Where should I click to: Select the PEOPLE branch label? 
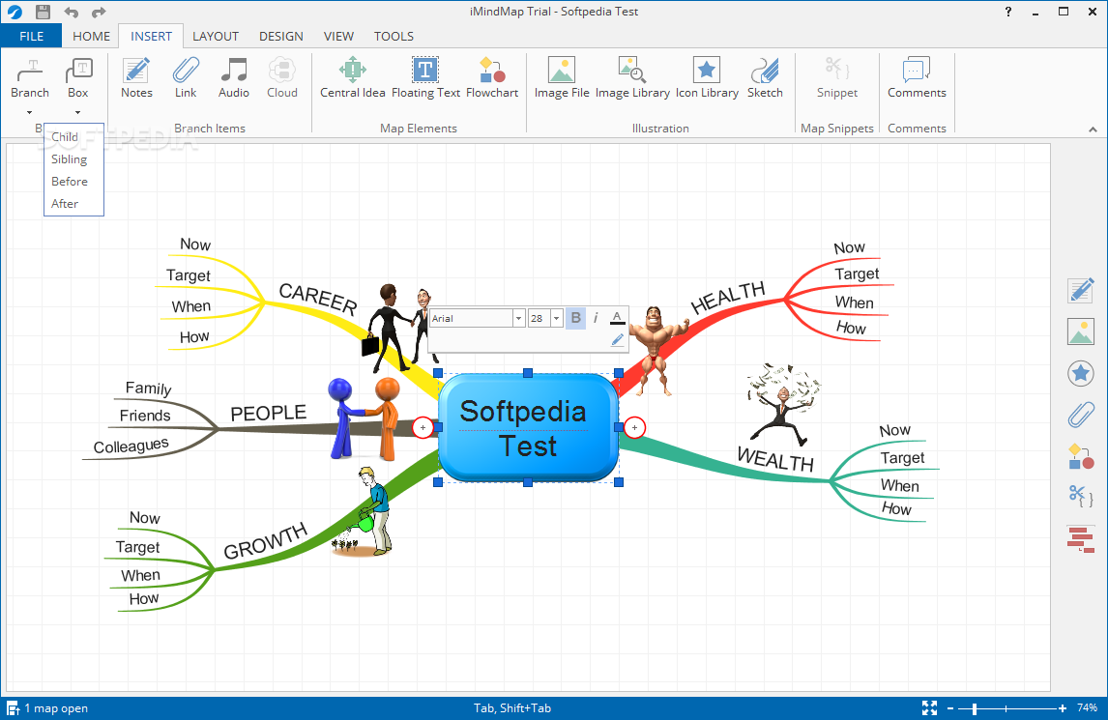[x=269, y=413]
